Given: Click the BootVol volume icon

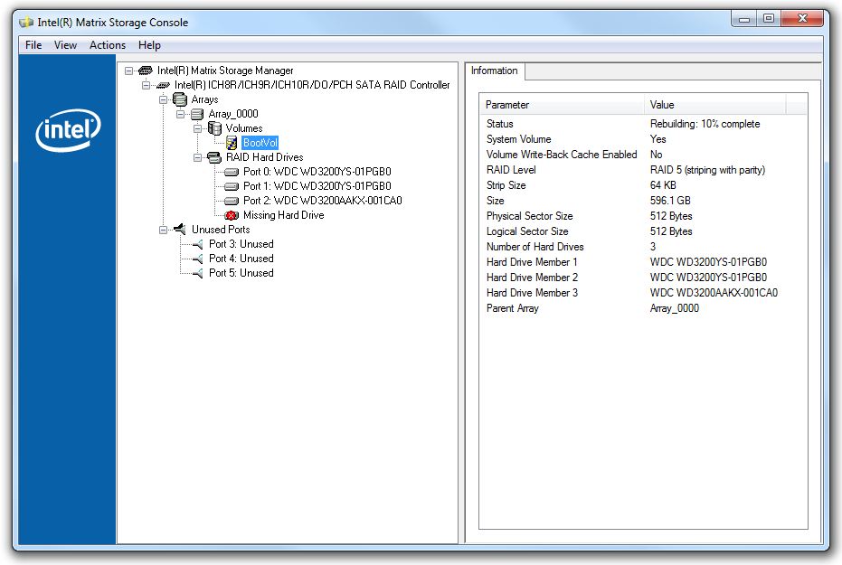Looking at the screenshot, I should click(x=232, y=143).
